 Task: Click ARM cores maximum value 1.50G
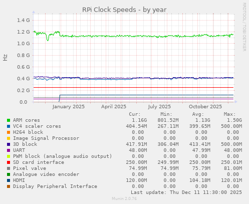(234, 120)
